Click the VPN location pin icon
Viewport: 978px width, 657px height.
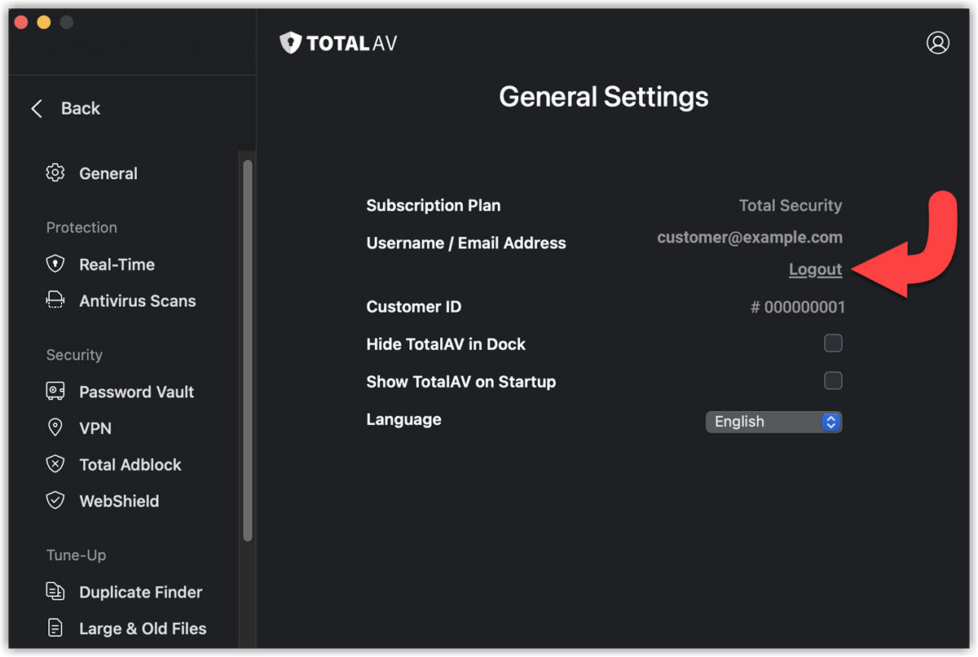coord(55,428)
